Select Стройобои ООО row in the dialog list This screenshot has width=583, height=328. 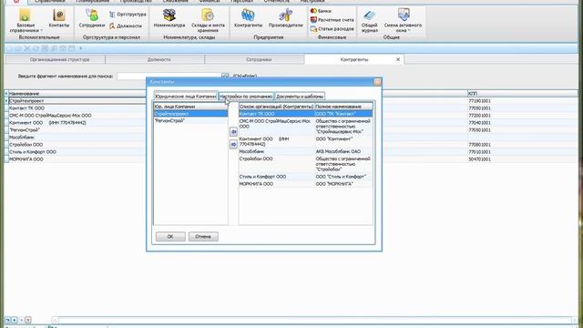click(x=305, y=164)
